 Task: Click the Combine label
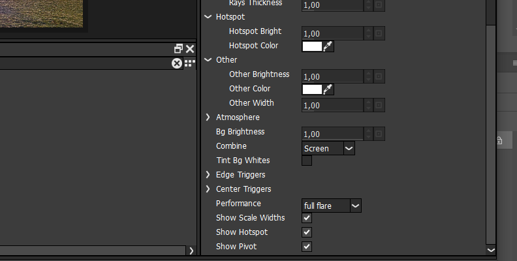tap(231, 146)
